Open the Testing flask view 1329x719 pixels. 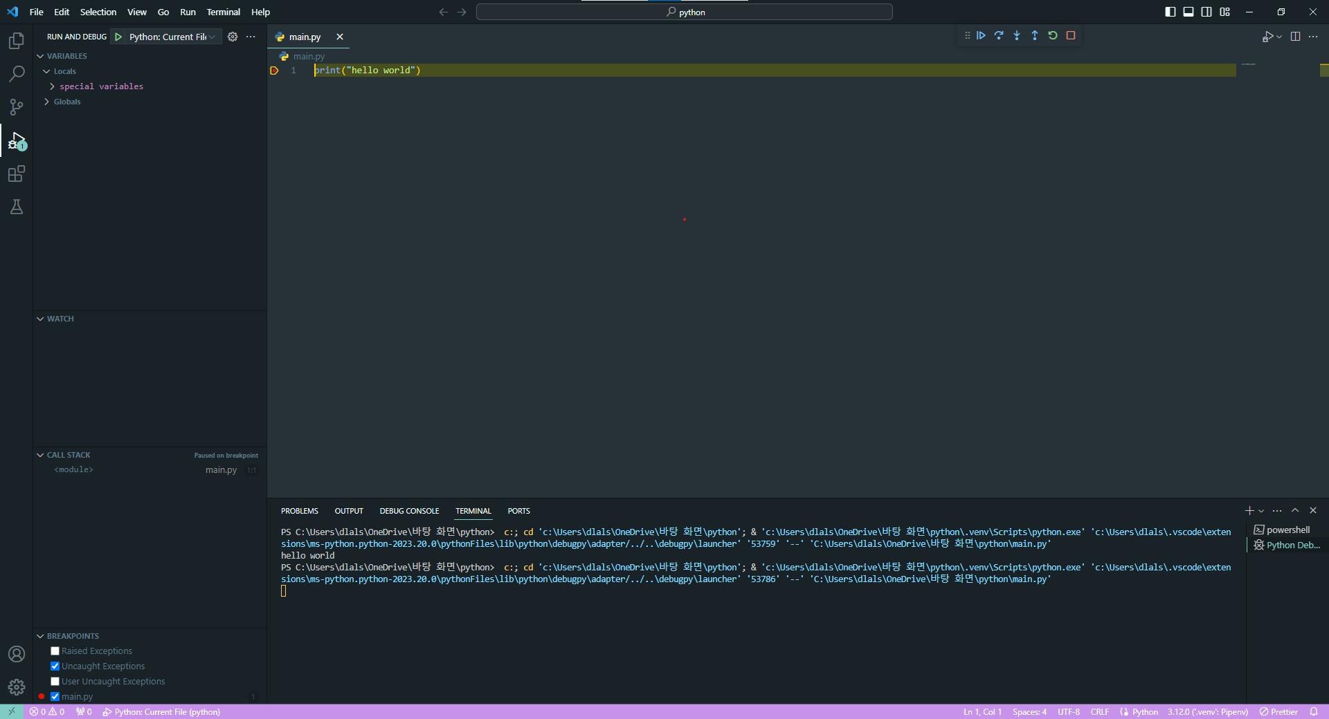click(x=17, y=207)
